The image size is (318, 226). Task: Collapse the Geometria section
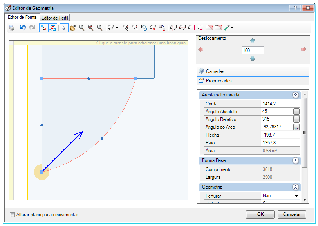click(x=296, y=187)
